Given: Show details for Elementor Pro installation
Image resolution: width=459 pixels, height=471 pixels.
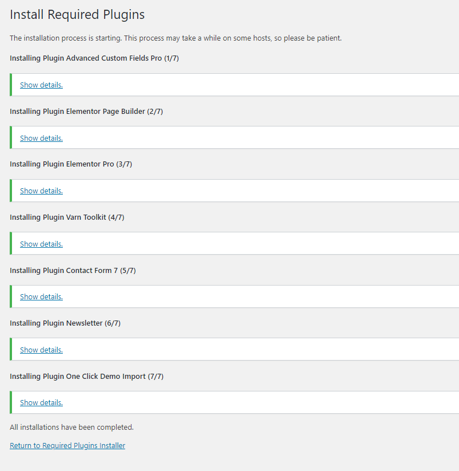Looking at the screenshot, I should 41,191.
